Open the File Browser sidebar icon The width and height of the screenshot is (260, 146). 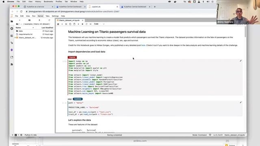[x=12, y=21]
